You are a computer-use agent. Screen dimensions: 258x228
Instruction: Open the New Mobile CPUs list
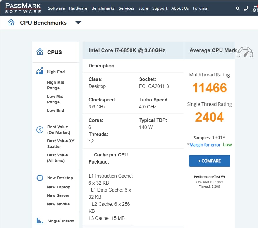click(x=58, y=204)
